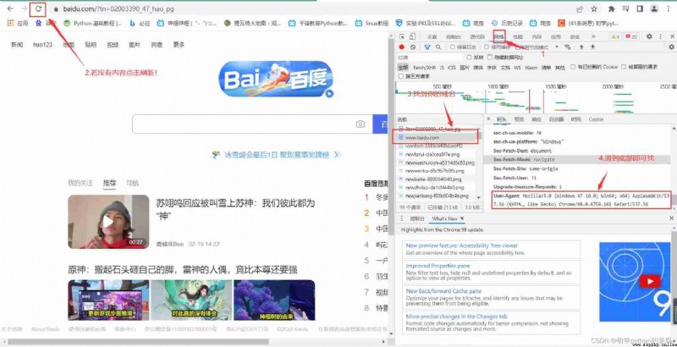Open the 新闻 news link on Baidu page
The height and width of the screenshot is (347, 677).
point(17,45)
